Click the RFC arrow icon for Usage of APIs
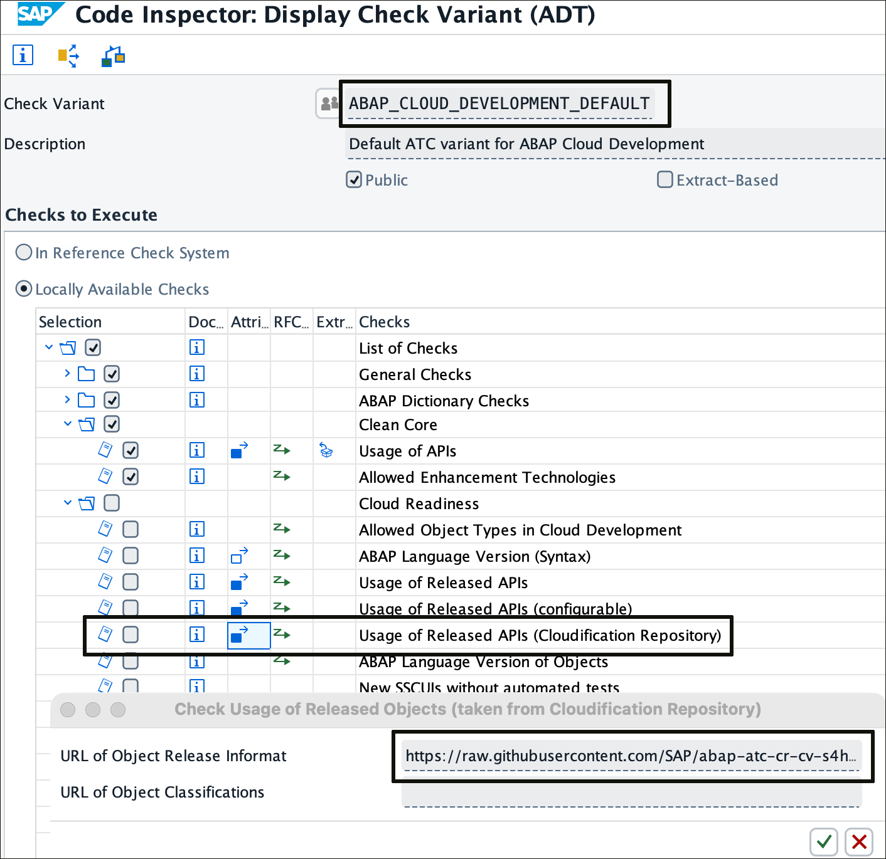Viewport: 886px width, 859px height. 282,450
